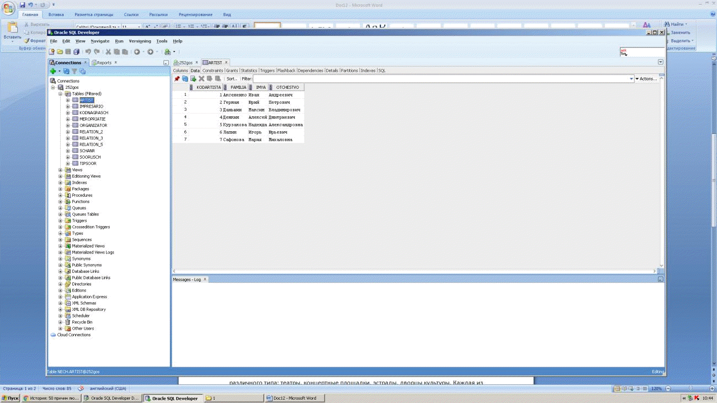Click the Freeze View pin icon

point(177,79)
